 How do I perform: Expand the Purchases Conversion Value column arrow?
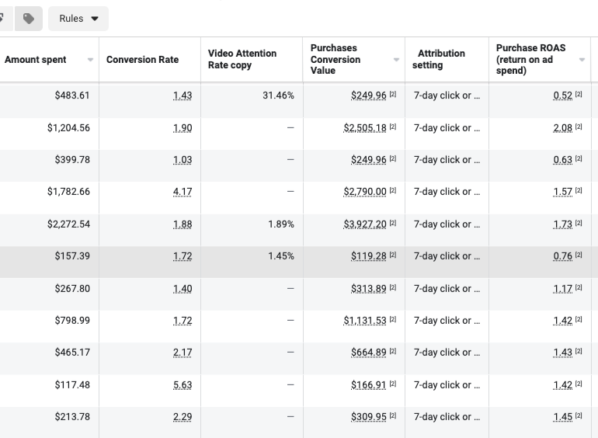tap(396, 60)
